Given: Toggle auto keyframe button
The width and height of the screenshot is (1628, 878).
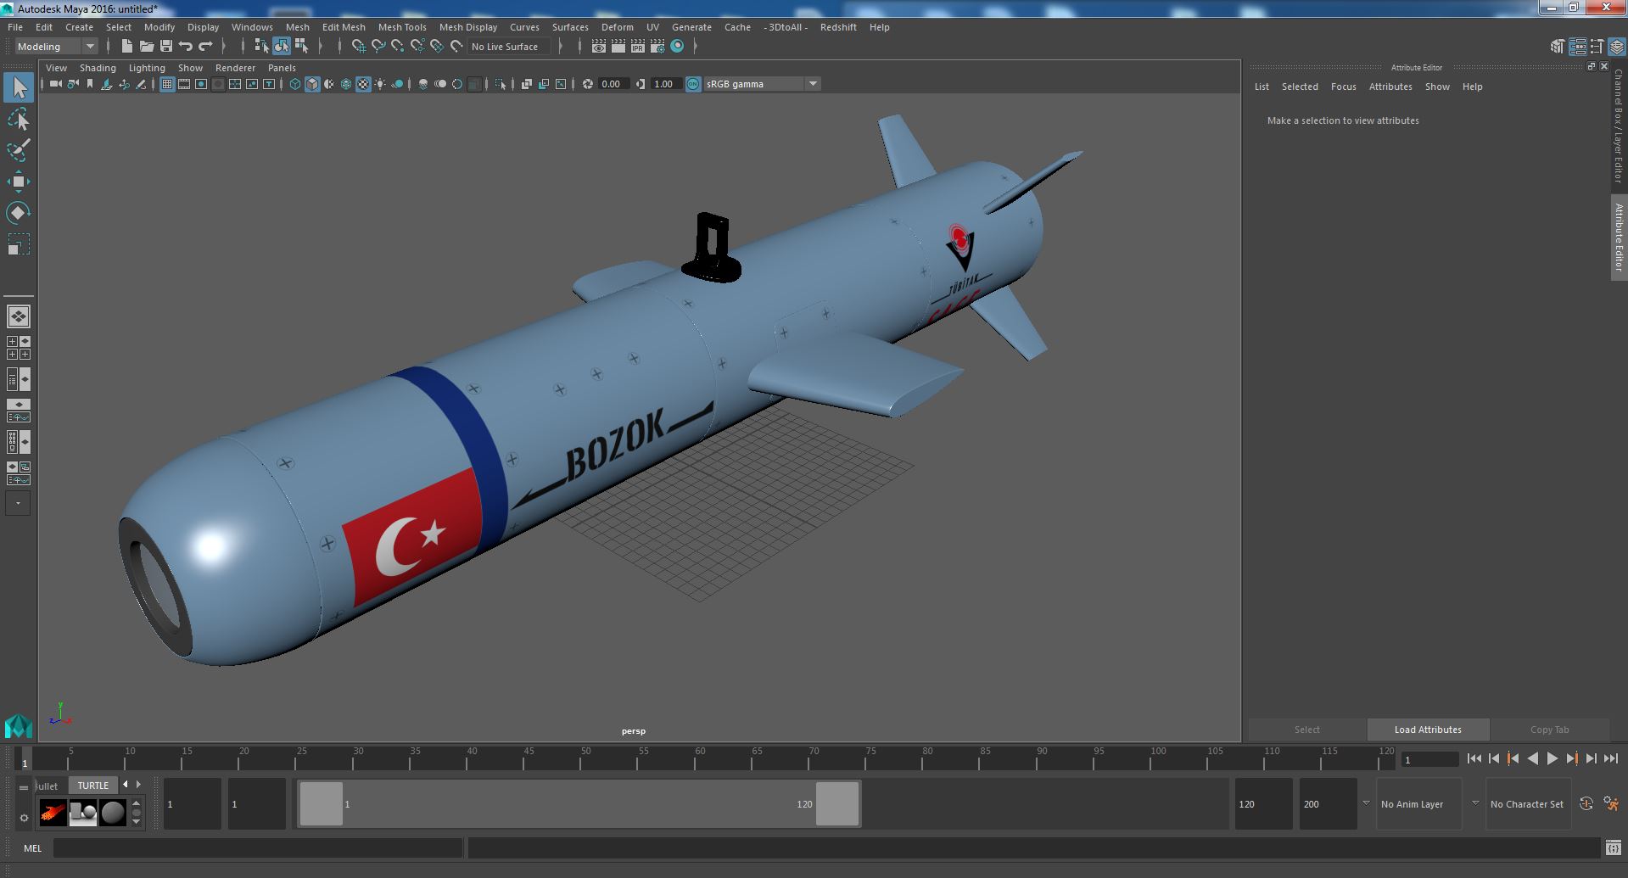Looking at the screenshot, I should pos(1586,803).
